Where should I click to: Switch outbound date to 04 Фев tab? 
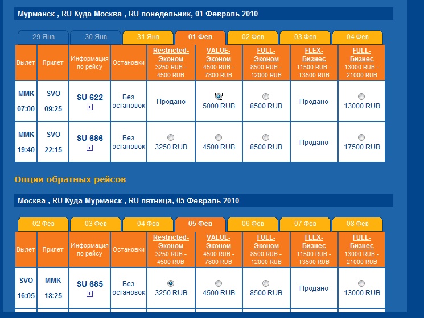tap(357, 37)
